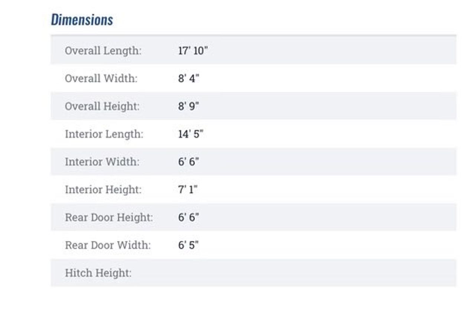The height and width of the screenshot is (310, 475).
Task: Select the Interior Width label
Action: click(102, 162)
